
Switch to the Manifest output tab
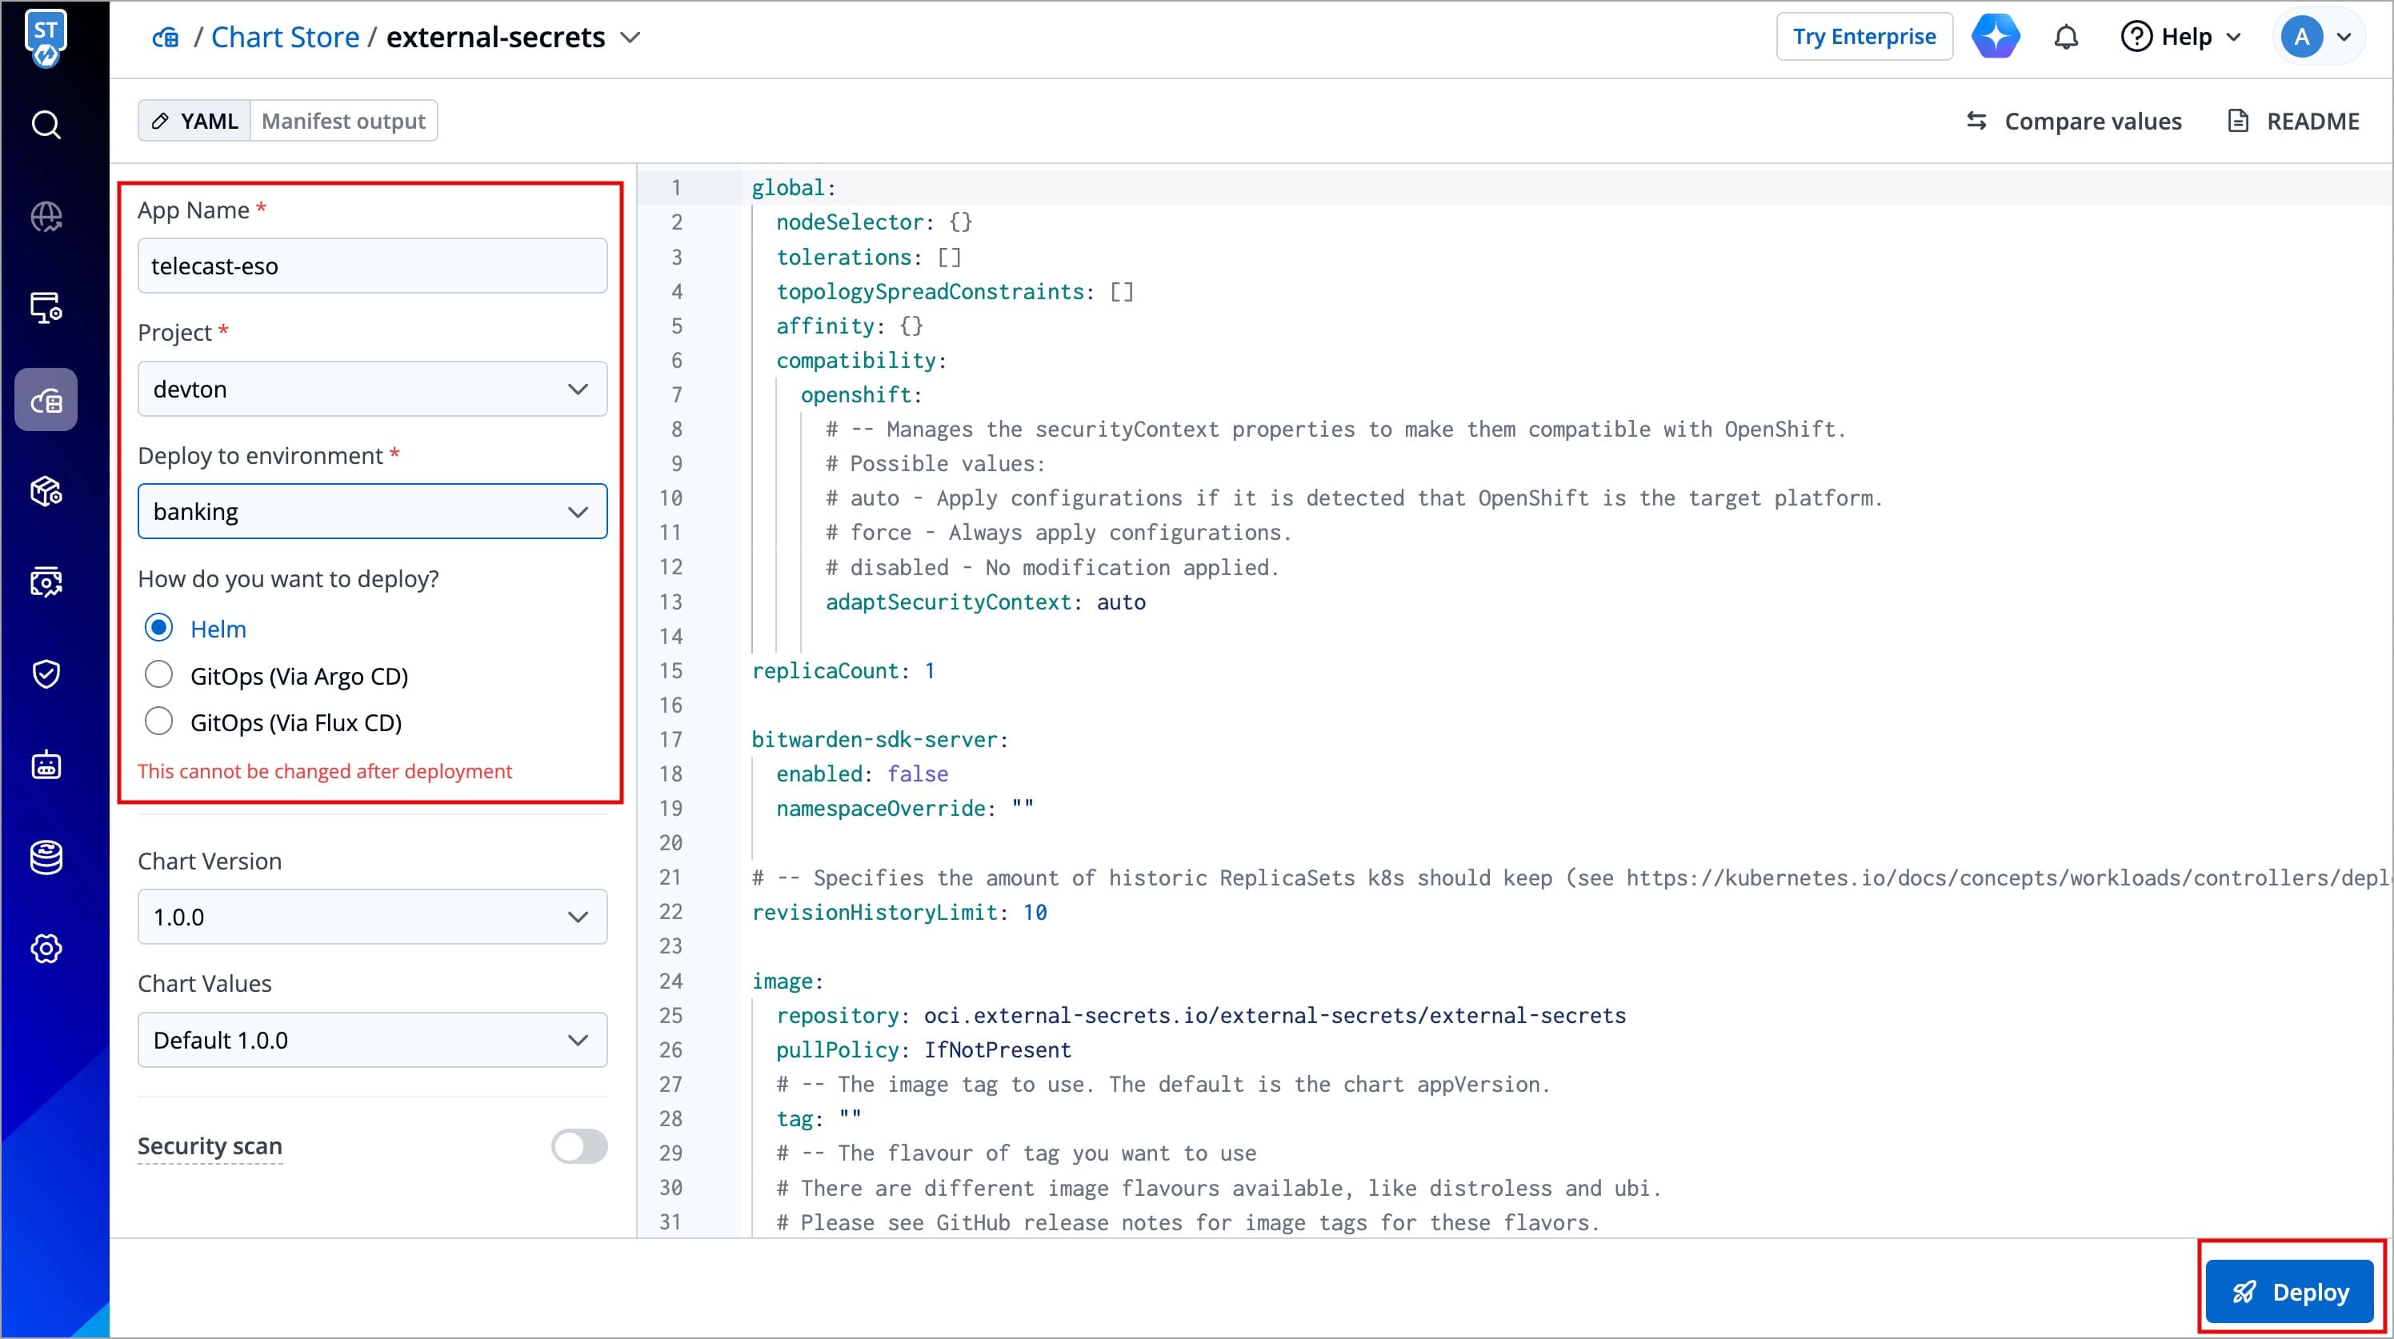pyautogui.click(x=343, y=121)
